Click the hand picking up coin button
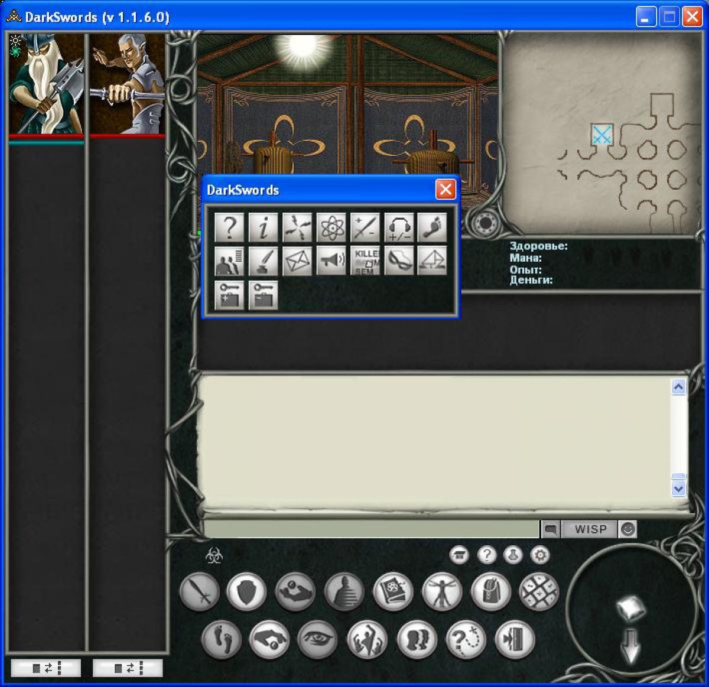709x687 pixels. pos(269,639)
